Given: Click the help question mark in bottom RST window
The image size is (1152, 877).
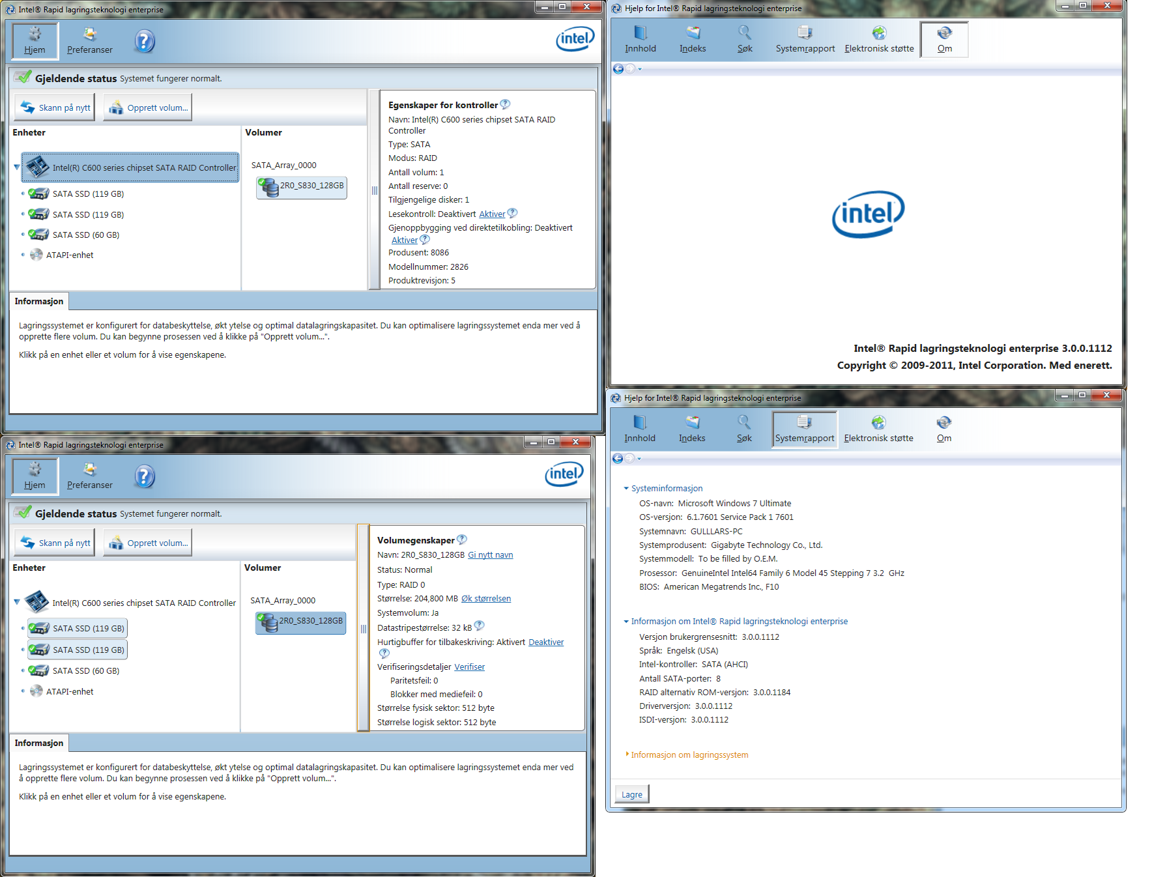Looking at the screenshot, I should (145, 476).
